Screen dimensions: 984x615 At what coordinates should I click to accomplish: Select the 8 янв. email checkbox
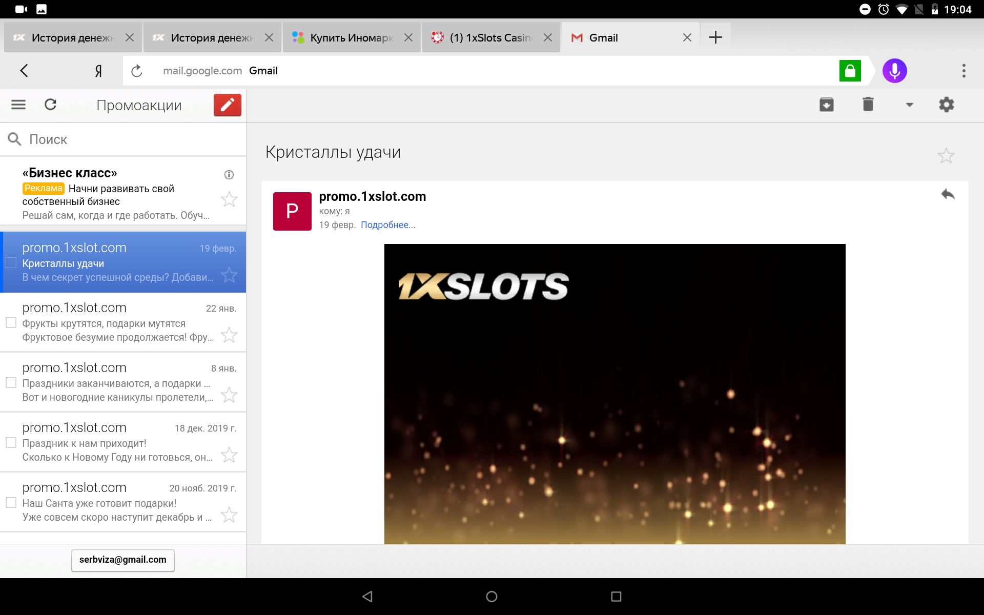(x=11, y=383)
